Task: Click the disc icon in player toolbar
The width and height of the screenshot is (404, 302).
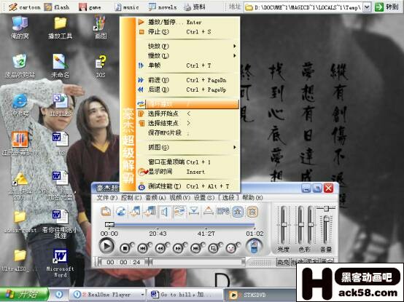Action: (x=120, y=212)
